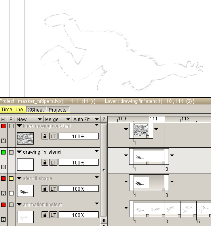The height and width of the screenshot is (226, 211).
Task: Toggle LT button on 'animation linetest' layer
Action: pyautogui.click(x=53, y=215)
